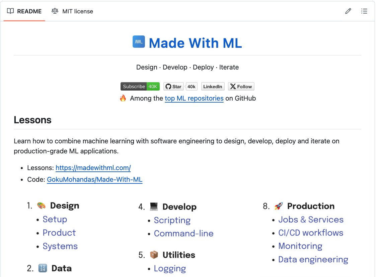Switch to the README tab
The image size is (377, 277).
point(24,11)
